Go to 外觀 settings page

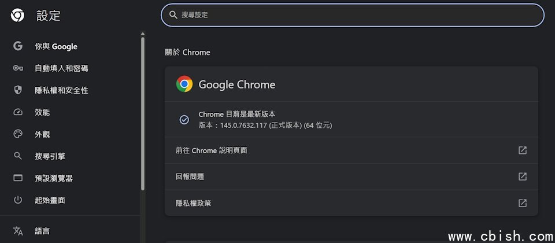[x=42, y=134]
